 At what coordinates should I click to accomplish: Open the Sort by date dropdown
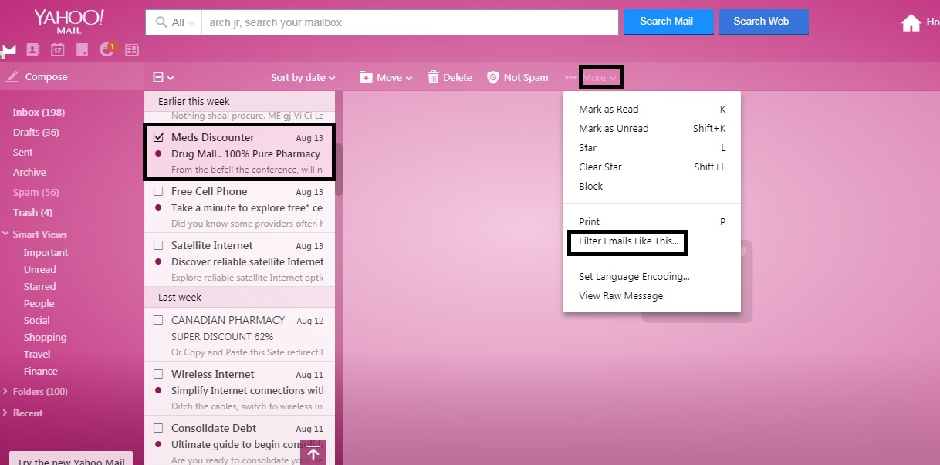303,77
